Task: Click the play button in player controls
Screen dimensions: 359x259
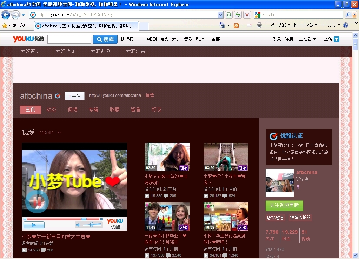Action: pos(34,225)
